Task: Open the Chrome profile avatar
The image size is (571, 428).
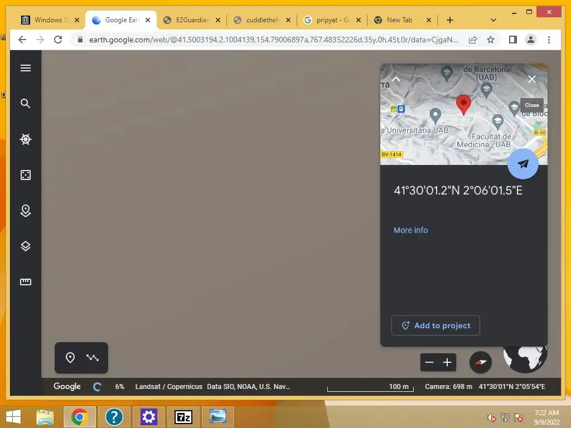Action: coord(531,40)
